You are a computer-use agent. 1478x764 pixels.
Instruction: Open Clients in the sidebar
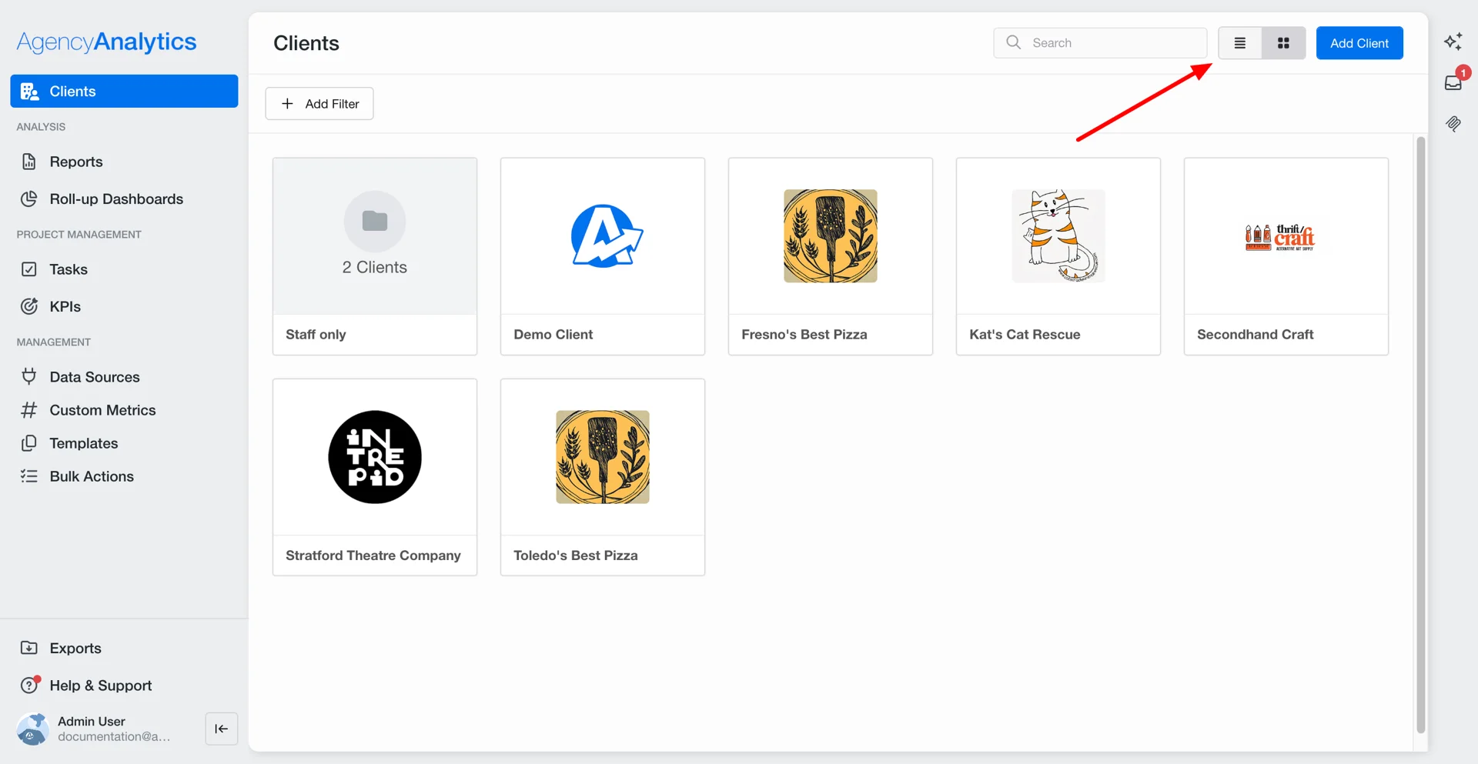pos(124,92)
